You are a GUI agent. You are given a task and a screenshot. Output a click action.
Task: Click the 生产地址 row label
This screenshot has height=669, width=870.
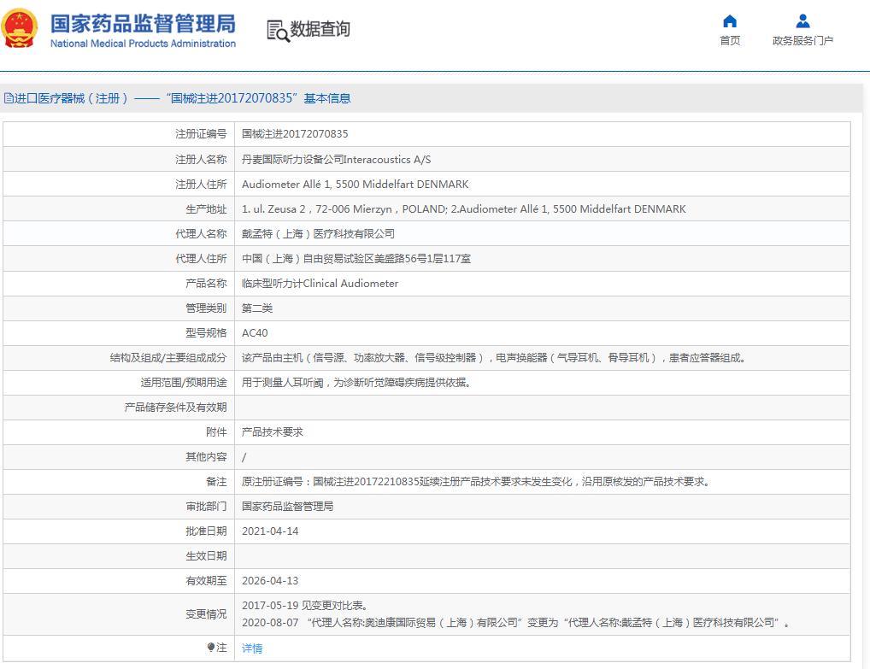pos(206,208)
